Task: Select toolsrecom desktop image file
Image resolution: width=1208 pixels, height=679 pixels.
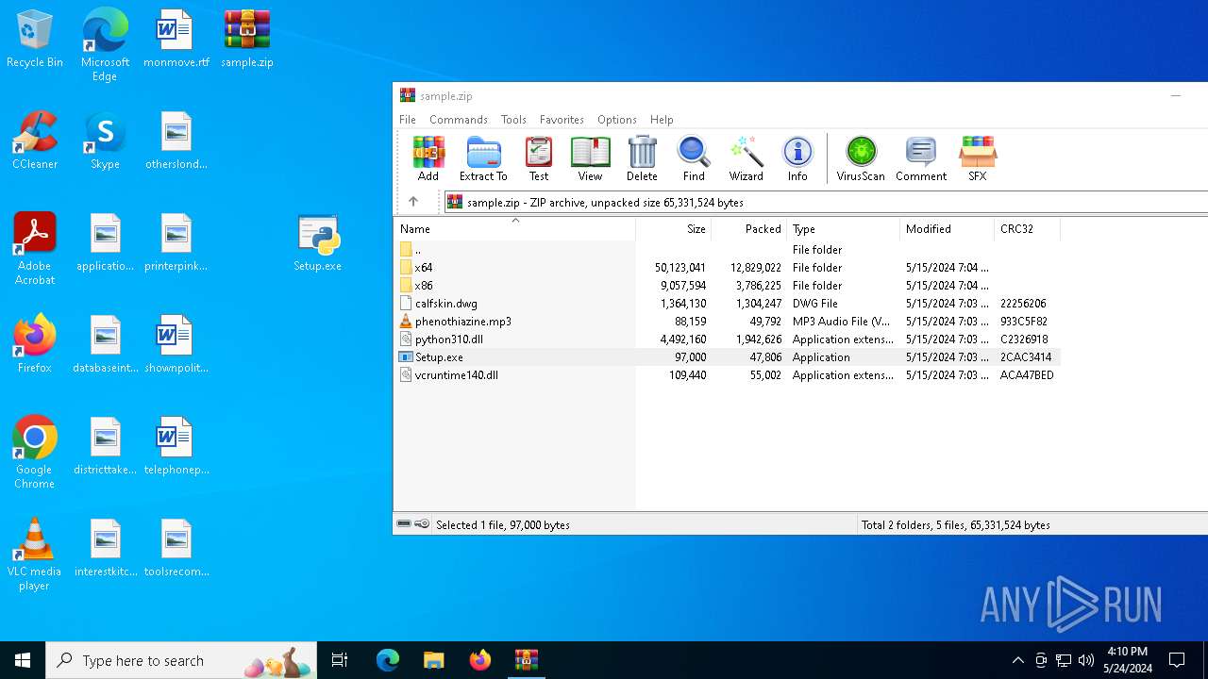Action: tap(176, 548)
